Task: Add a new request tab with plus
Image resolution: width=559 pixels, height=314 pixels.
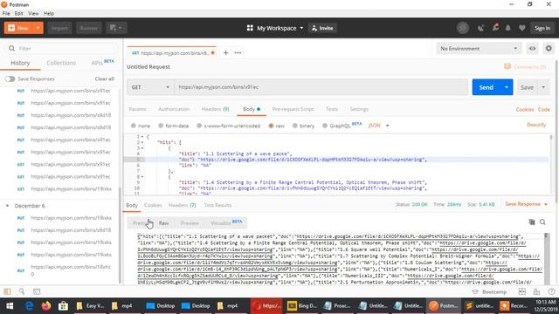Action: (x=225, y=52)
